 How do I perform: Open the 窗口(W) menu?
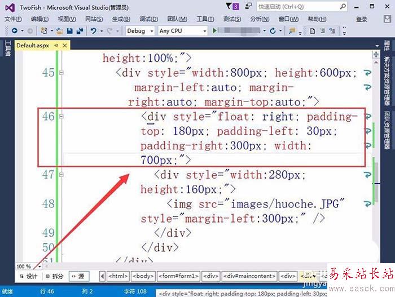[x=288, y=19]
